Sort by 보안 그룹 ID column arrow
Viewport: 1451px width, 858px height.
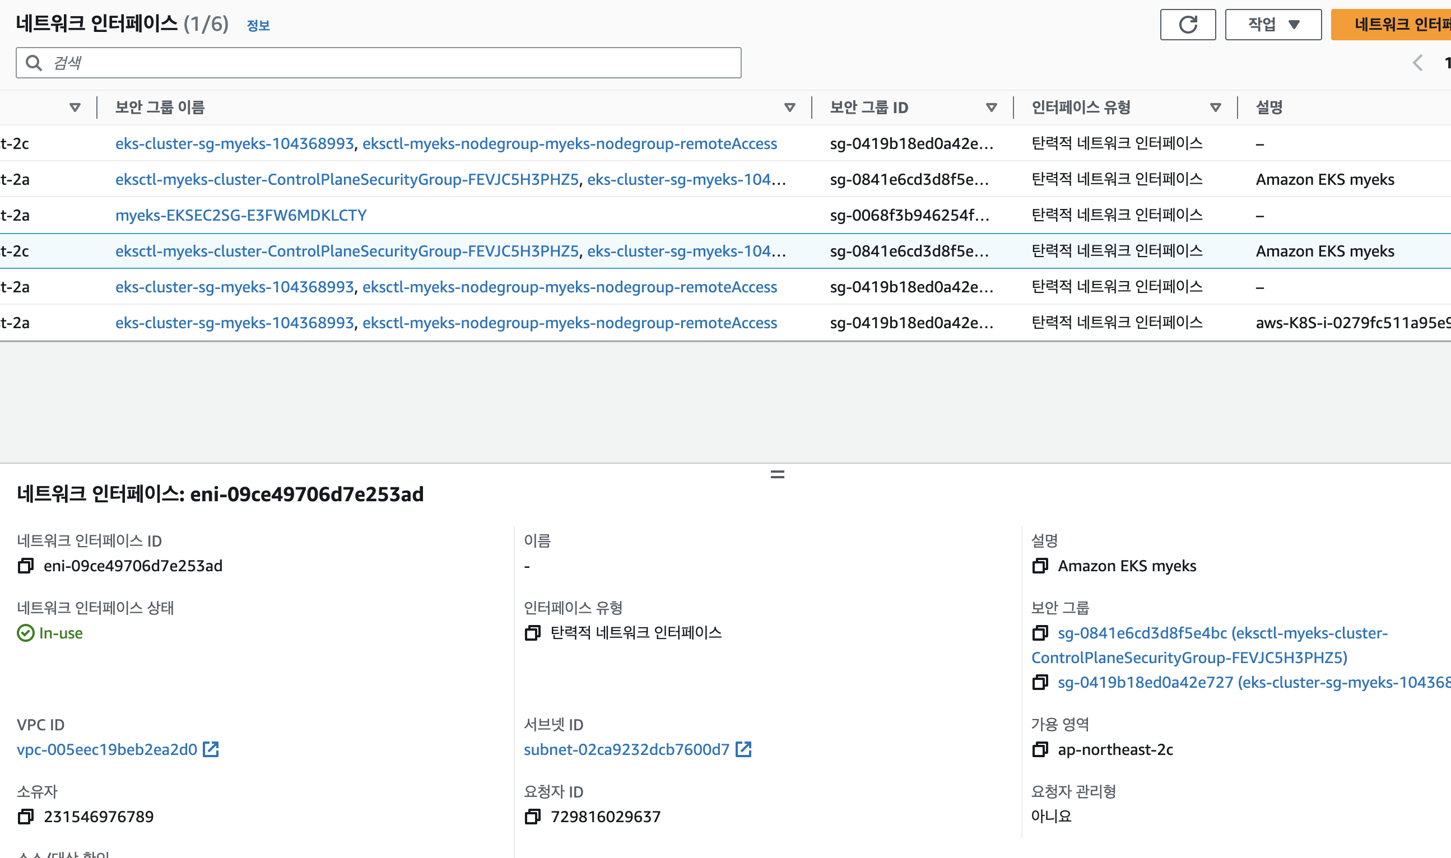click(x=991, y=108)
